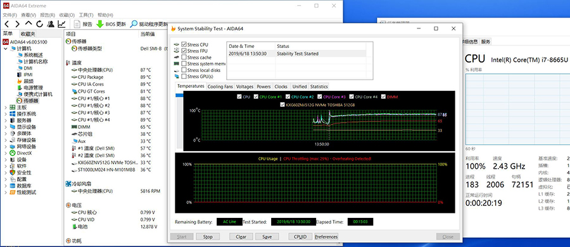Expand the 网络设备 tree node
This screenshot has height=247, width=570.
(x=6, y=147)
